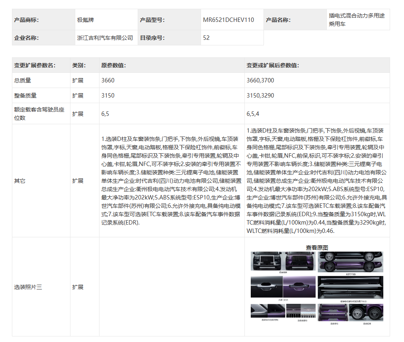
Task: Open the front grille comparison thumbnail
Action: [283, 261]
